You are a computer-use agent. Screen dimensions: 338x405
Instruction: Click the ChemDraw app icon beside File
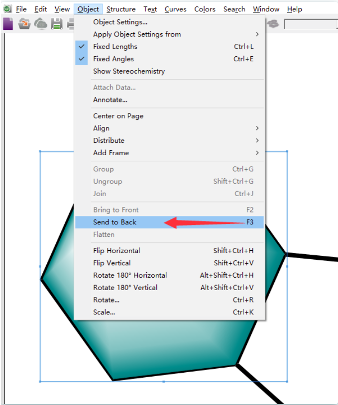point(7,9)
